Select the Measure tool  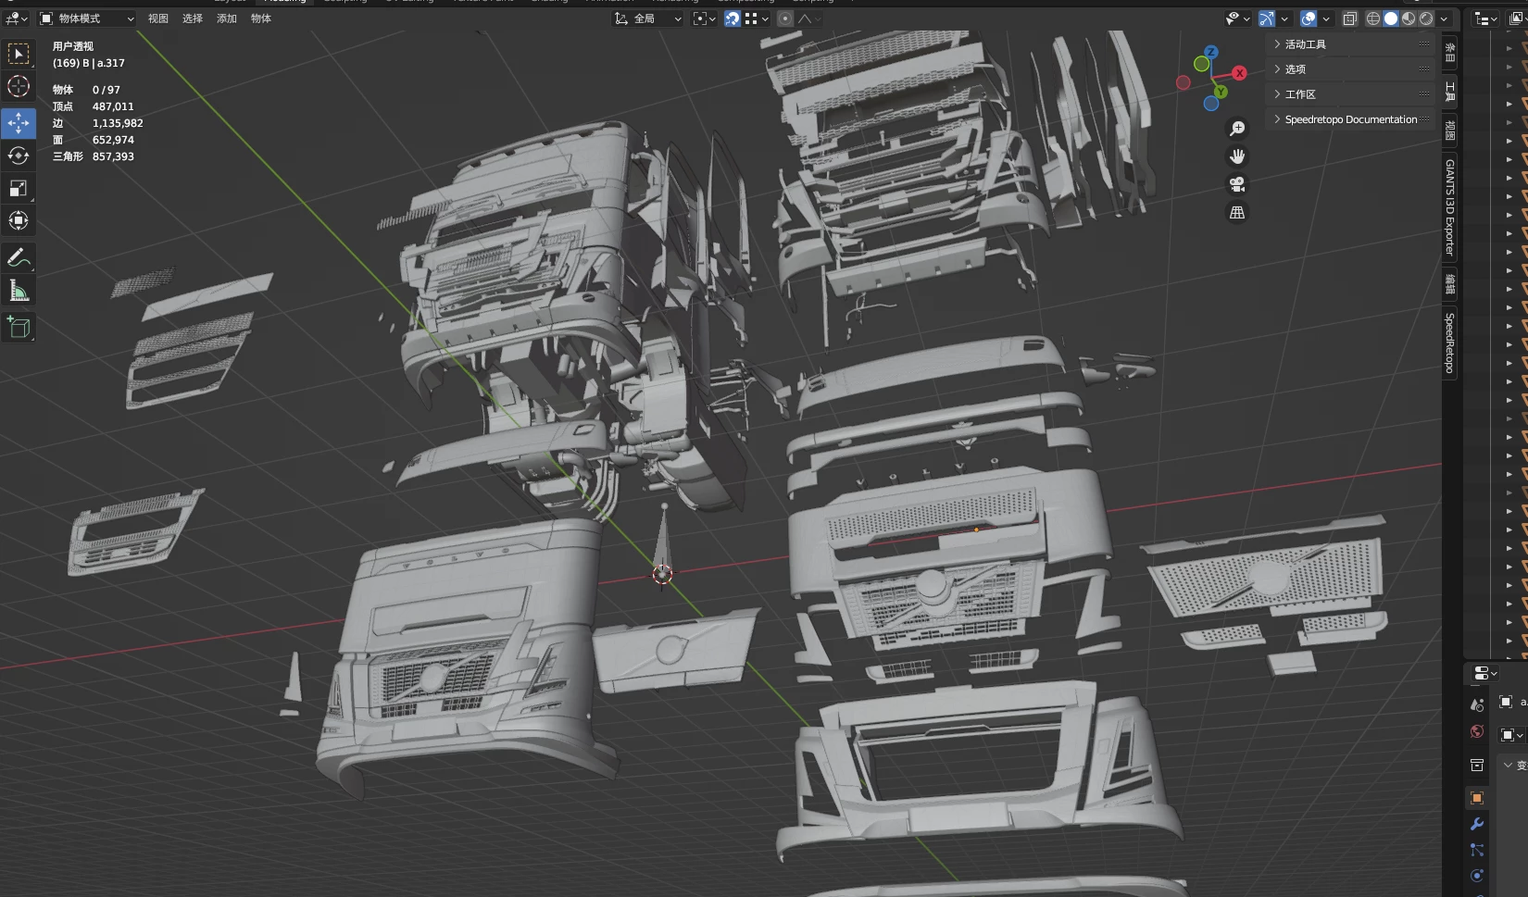tap(19, 290)
